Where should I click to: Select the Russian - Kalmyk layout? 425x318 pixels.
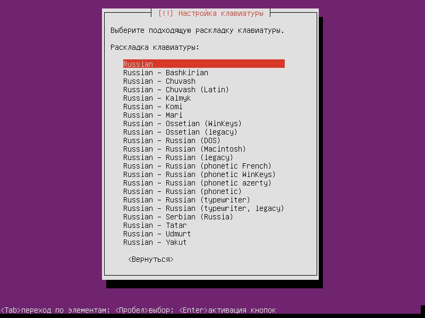159,98
